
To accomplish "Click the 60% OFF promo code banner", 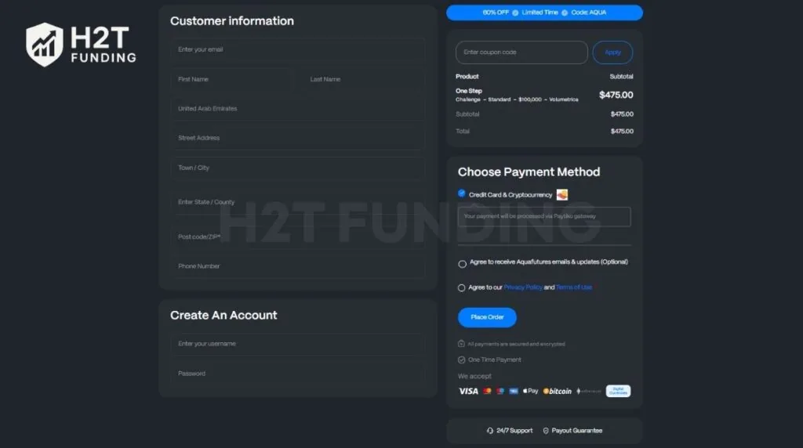I will pos(544,13).
